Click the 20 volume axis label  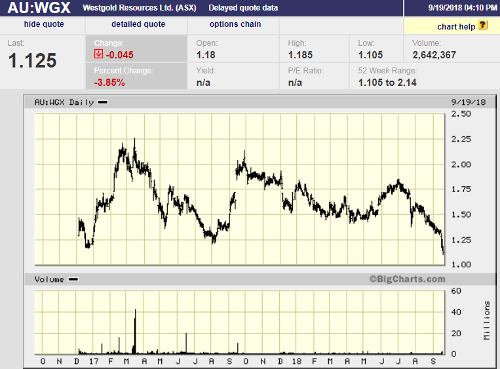point(456,334)
